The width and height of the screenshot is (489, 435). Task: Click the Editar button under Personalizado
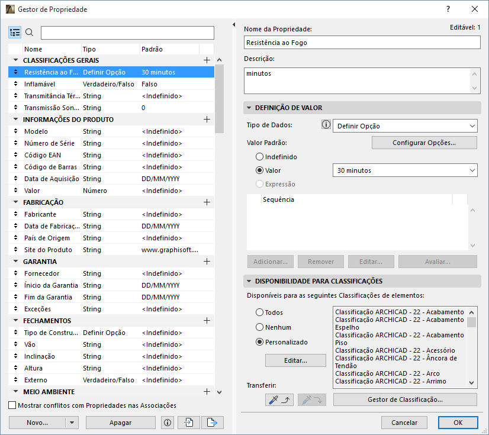295,360
